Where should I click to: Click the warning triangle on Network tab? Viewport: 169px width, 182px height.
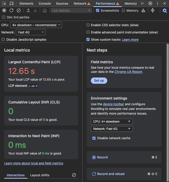tap(89, 4)
